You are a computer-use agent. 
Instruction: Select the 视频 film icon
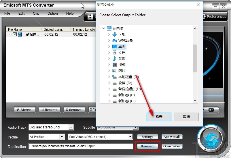click(x=115, y=65)
